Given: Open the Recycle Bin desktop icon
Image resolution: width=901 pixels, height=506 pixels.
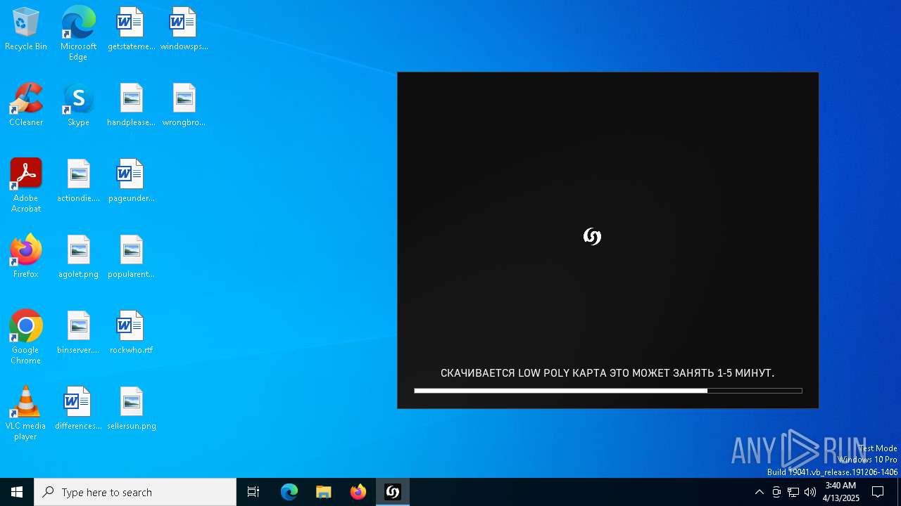Looking at the screenshot, I should pyautogui.click(x=26, y=30).
